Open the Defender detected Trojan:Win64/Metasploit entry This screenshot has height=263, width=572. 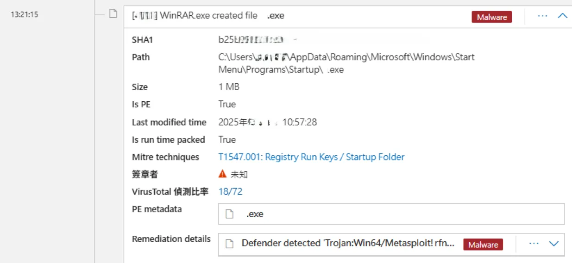[347, 244]
